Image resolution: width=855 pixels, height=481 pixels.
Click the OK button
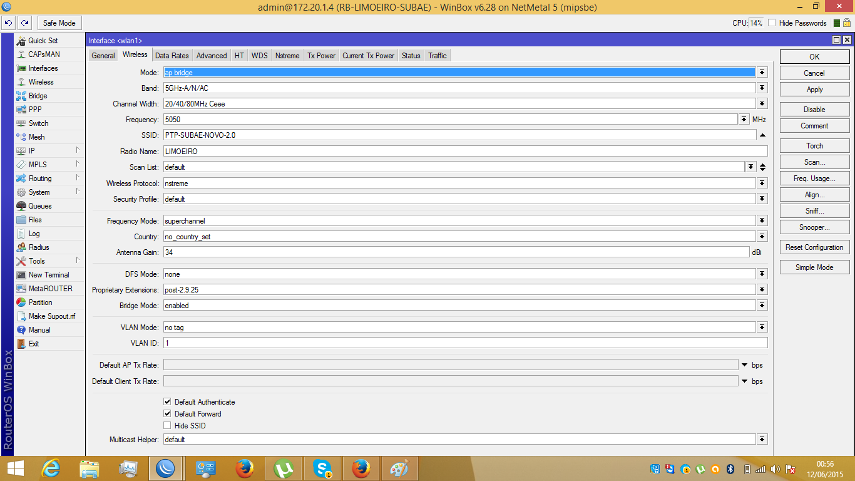[814, 57]
